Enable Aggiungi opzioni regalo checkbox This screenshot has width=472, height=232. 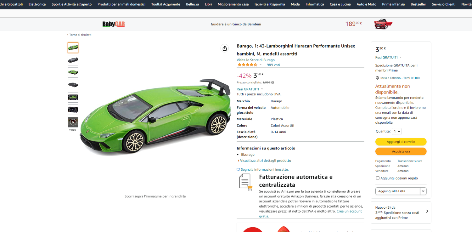tap(378, 178)
